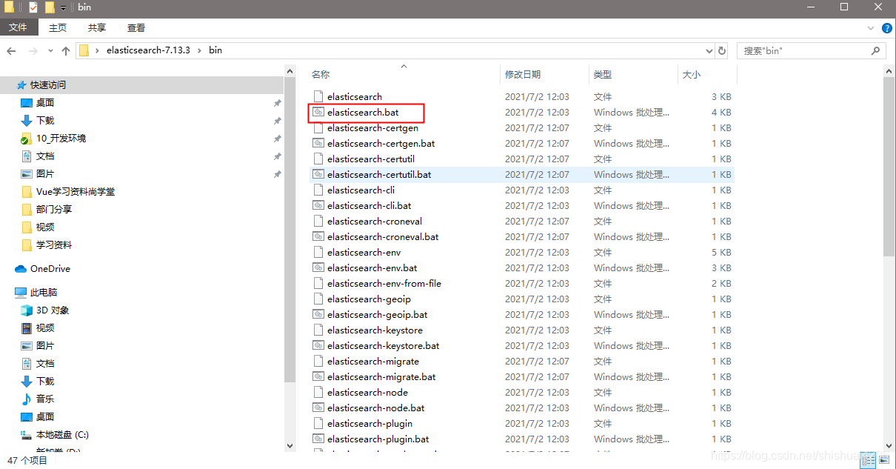Click the new folder icon in title bar
This screenshot has width=896, height=469.
tap(50, 7)
